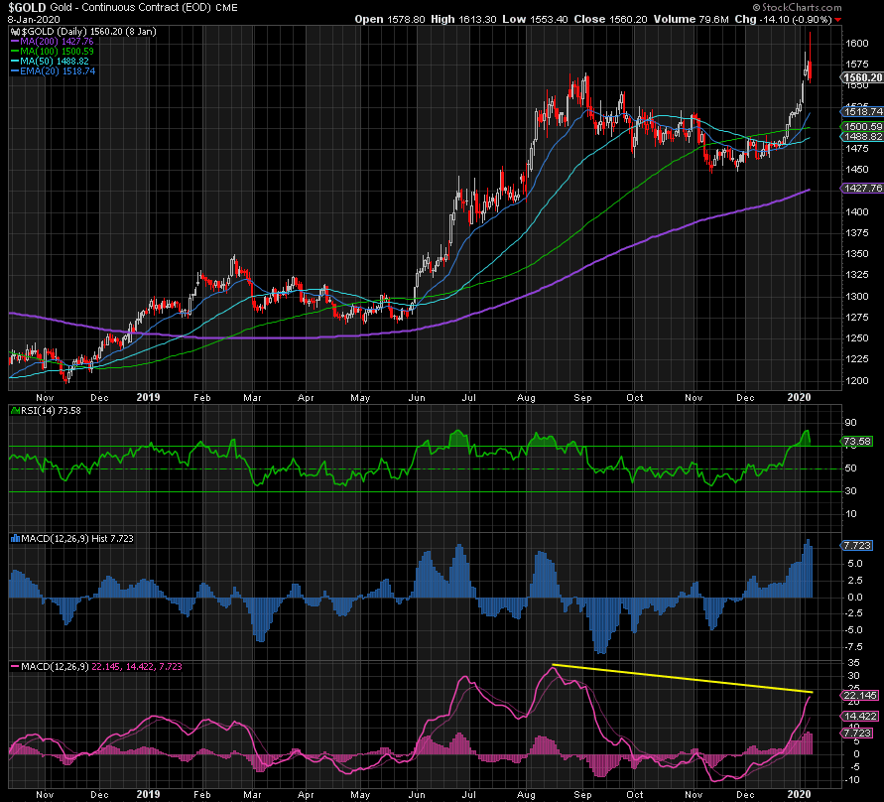Click the 2.5 label on histogram axis
The image size is (884, 802).
pyautogui.click(x=855, y=581)
